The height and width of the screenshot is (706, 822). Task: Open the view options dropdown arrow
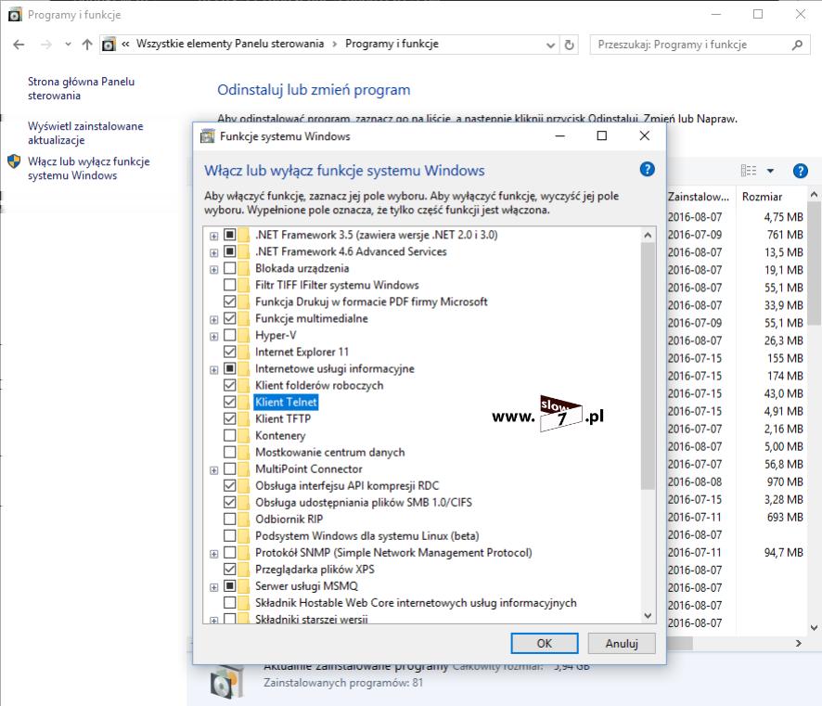click(x=770, y=171)
